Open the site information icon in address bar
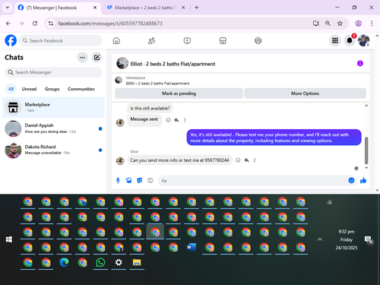 (x=51, y=24)
